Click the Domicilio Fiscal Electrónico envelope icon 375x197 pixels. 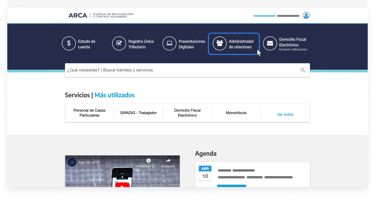point(270,43)
